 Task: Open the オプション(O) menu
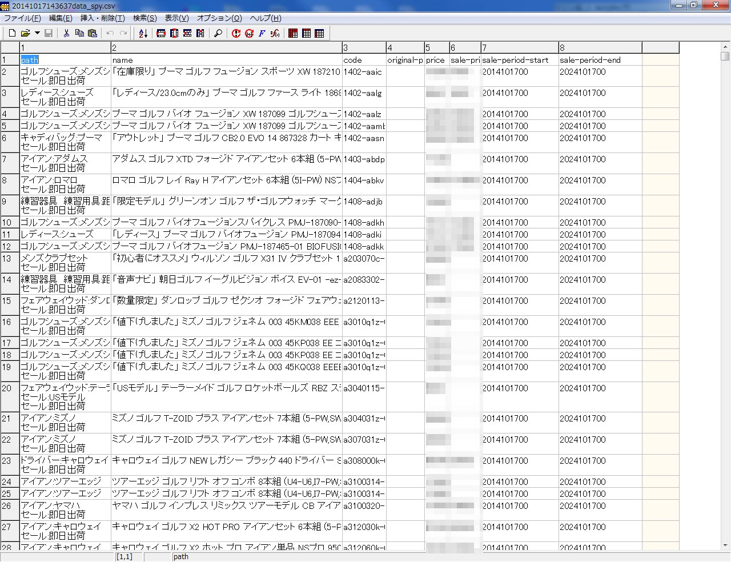pos(219,18)
